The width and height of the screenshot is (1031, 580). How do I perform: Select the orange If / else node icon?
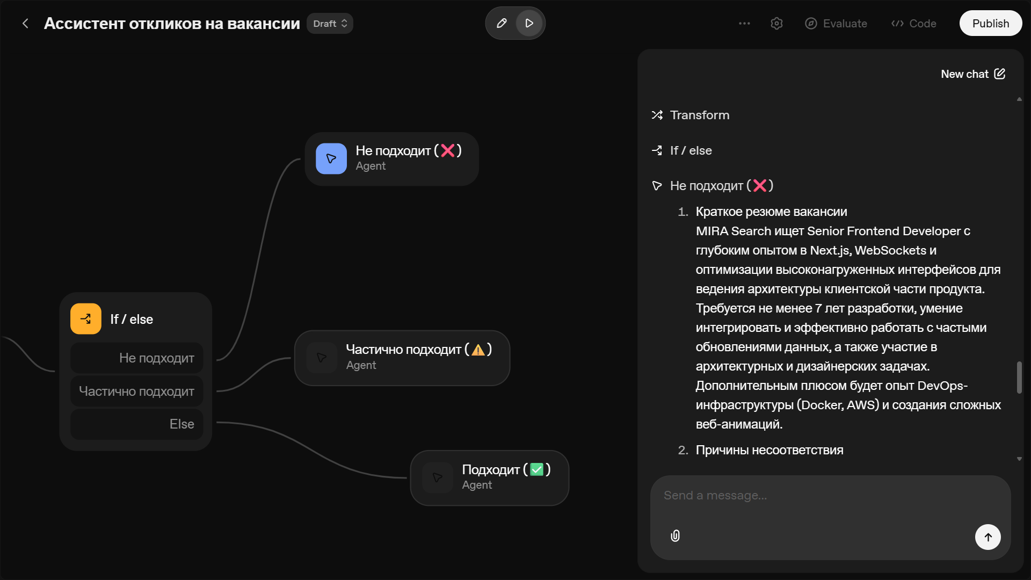[x=86, y=319]
